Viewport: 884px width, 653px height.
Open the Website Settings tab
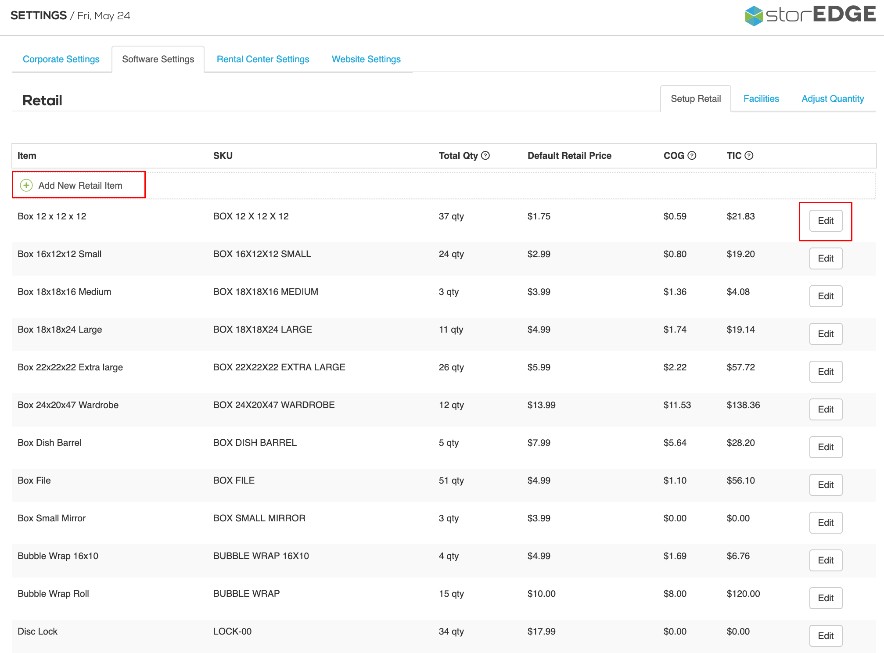366,59
